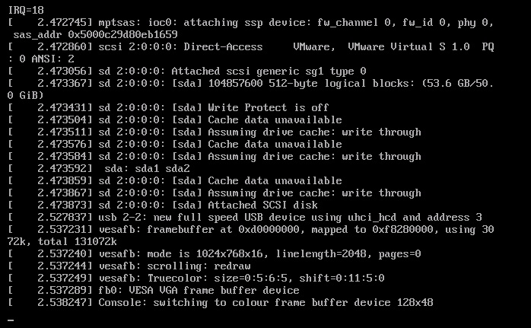Click the vesafb scrolling: redraw line
The height and width of the screenshot is (328, 531).
(129, 266)
